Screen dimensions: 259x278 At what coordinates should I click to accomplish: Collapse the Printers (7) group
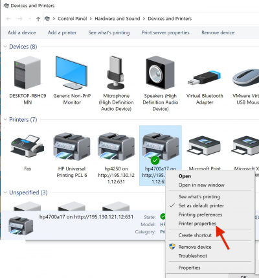[5, 119]
